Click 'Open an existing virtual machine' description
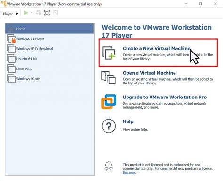223x181 pixels. (167, 81)
